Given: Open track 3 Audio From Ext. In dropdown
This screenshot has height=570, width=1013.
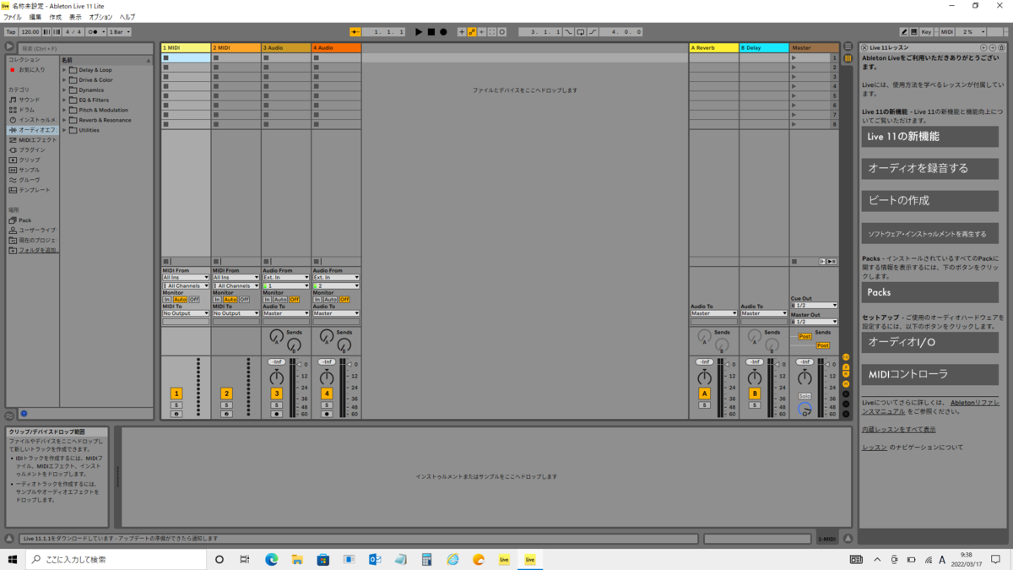Looking at the screenshot, I should [x=286, y=278].
